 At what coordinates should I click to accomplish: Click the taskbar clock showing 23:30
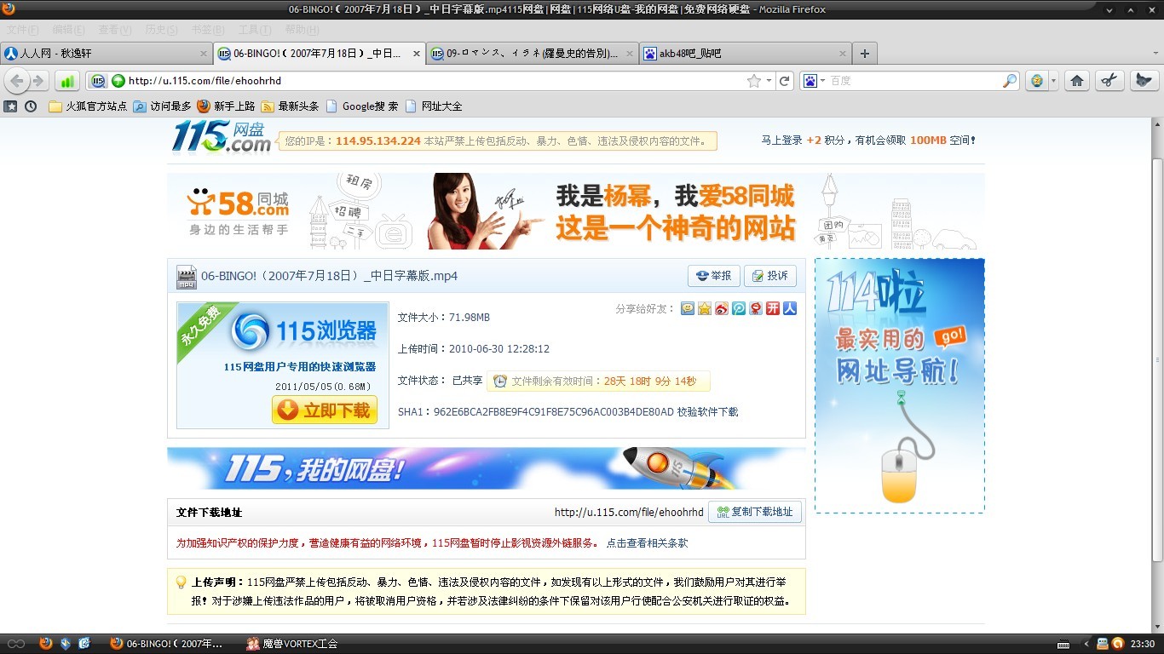(1143, 644)
